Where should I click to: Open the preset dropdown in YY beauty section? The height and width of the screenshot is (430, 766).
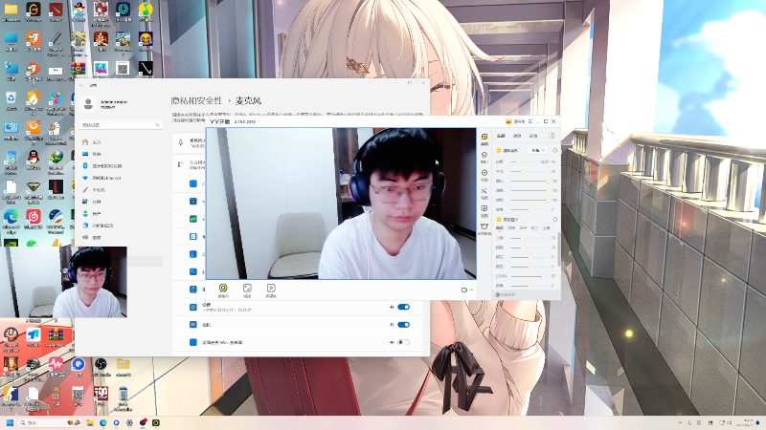click(538, 150)
